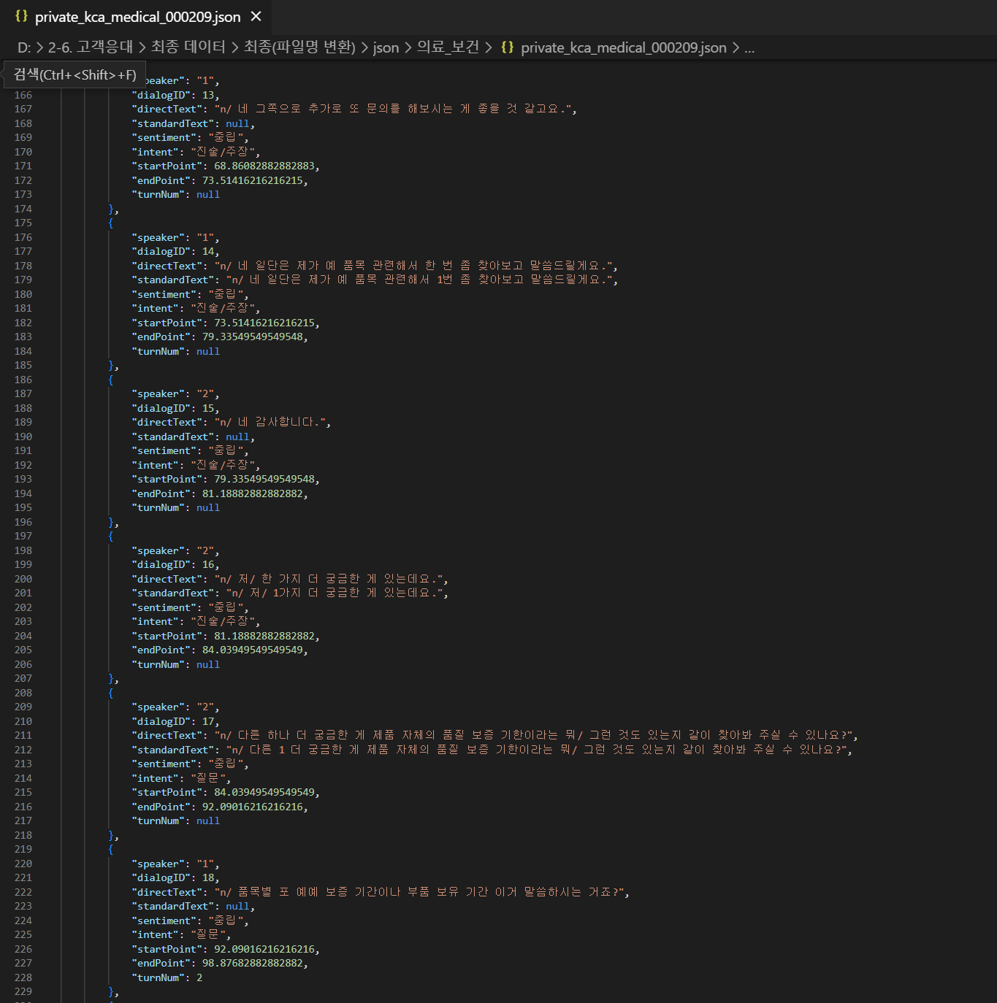
Task: Open the 최종(파일명 변환) breadcrumb folder
Action: [299, 47]
